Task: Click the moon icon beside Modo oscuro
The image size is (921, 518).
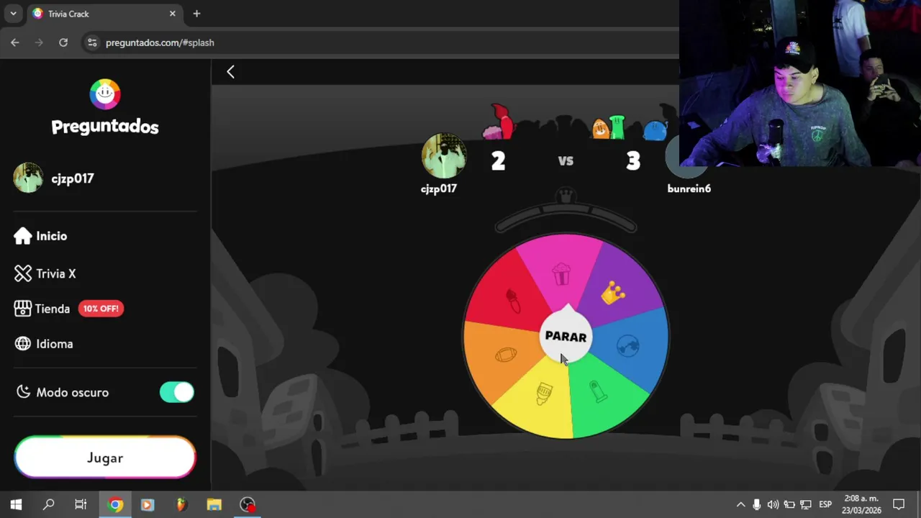Action: point(24,392)
